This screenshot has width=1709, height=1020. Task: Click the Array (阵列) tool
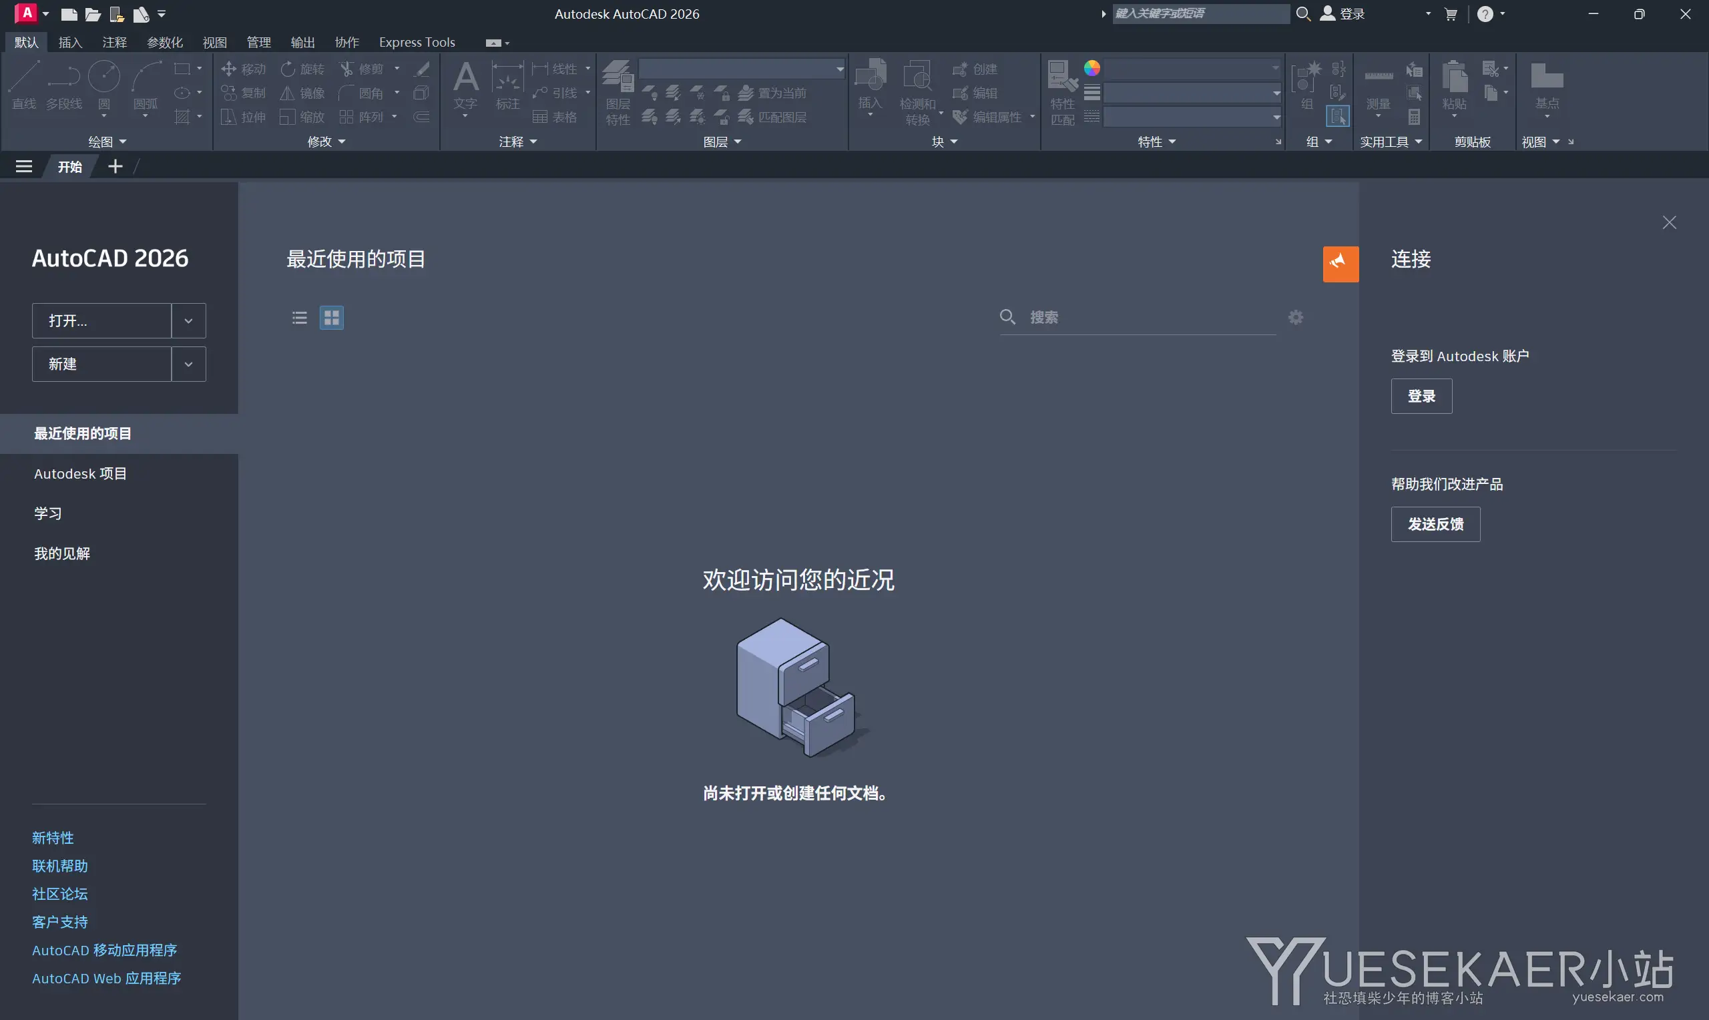(x=361, y=117)
